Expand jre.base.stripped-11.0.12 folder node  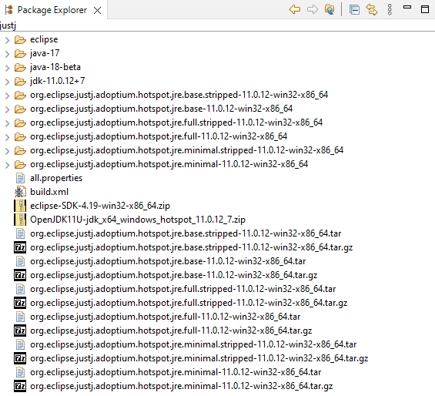click(8, 96)
